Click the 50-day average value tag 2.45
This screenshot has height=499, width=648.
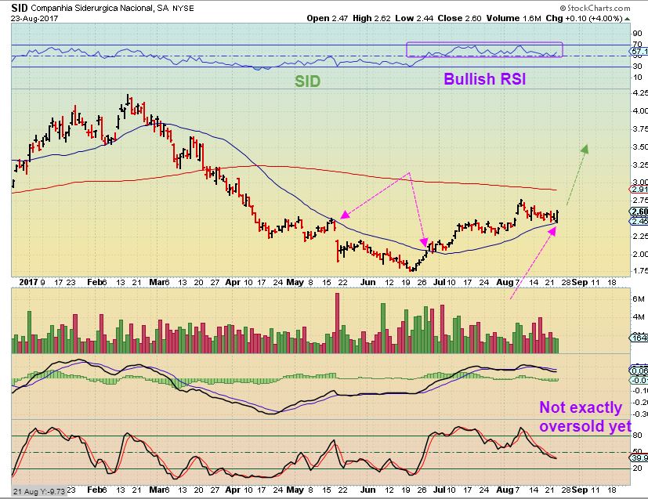pos(639,222)
